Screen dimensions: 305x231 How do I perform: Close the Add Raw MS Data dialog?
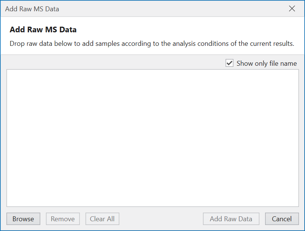292,9
